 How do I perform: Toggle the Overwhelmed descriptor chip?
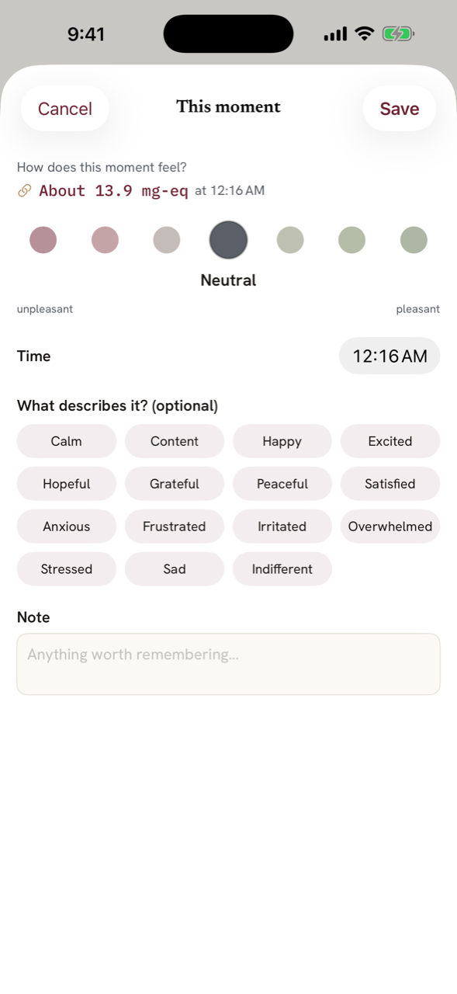coord(390,527)
